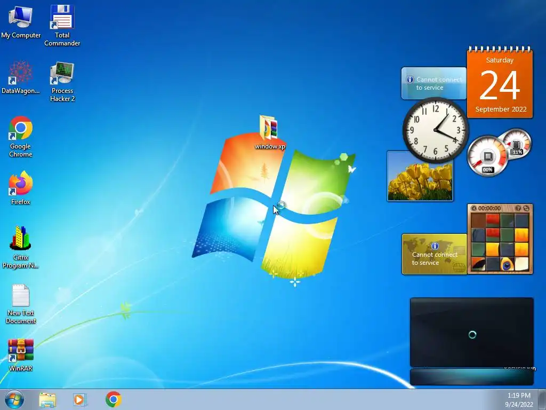
Task: Select the New Text Document file
Action: click(x=21, y=303)
